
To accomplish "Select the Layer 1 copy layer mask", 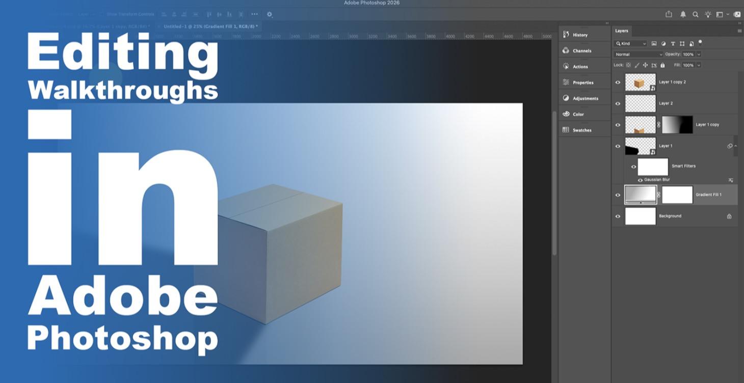I will point(677,125).
